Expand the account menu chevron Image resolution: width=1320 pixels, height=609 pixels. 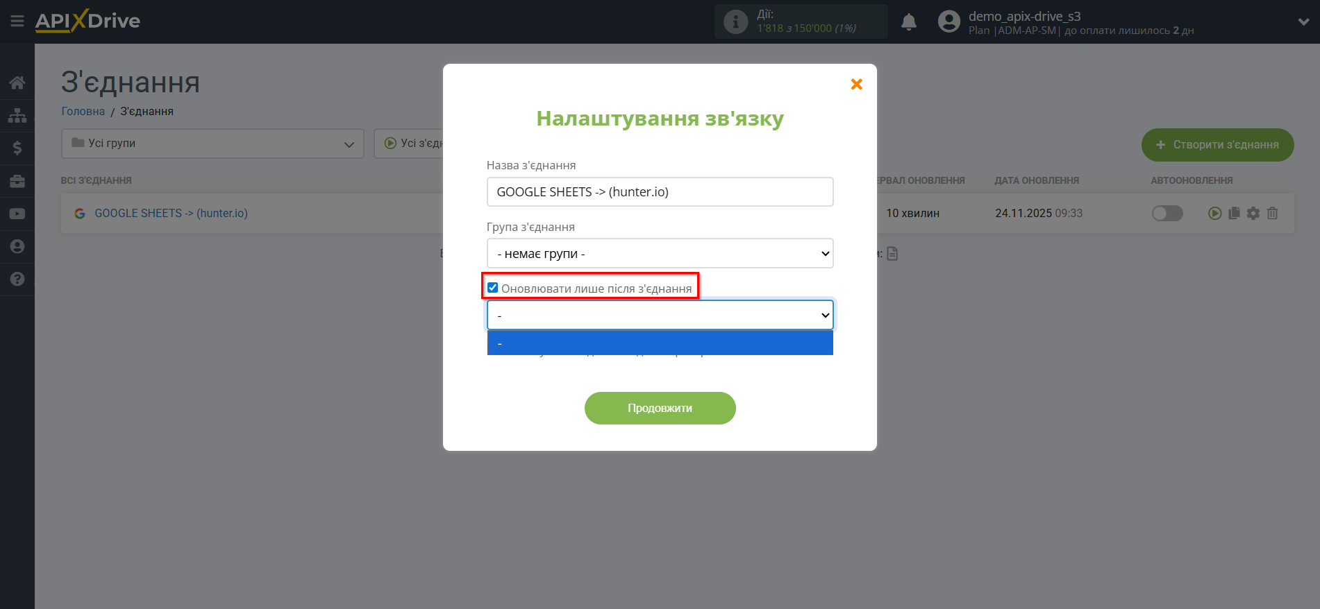(x=1303, y=22)
